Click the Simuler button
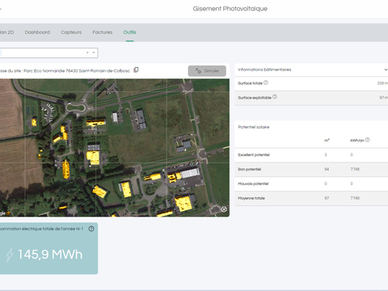Image resolution: width=388 pixels, height=291 pixels. point(207,71)
